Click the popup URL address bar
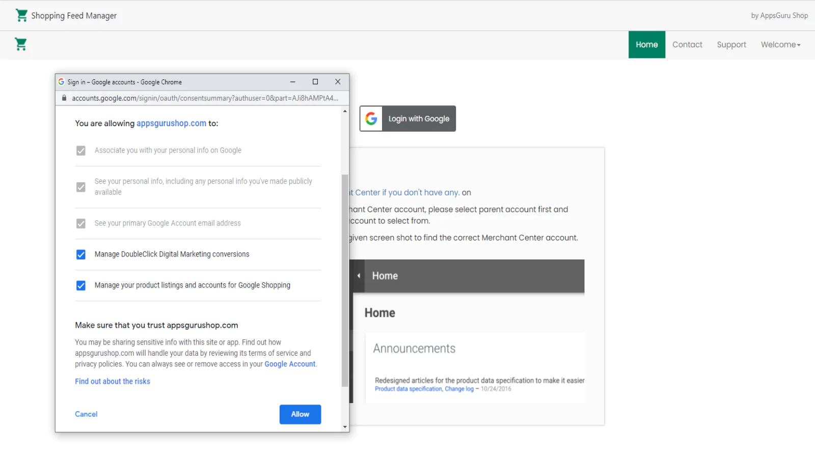This screenshot has height=458, width=815. point(204,98)
